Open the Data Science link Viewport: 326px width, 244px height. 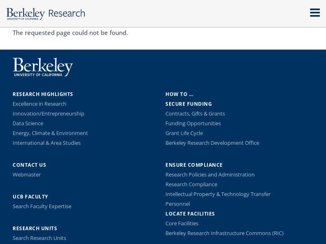pyautogui.click(x=28, y=124)
